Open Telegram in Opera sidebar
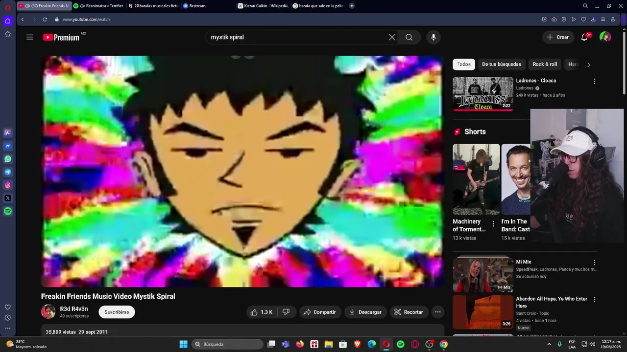The height and width of the screenshot is (352, 627). [8, 172]
